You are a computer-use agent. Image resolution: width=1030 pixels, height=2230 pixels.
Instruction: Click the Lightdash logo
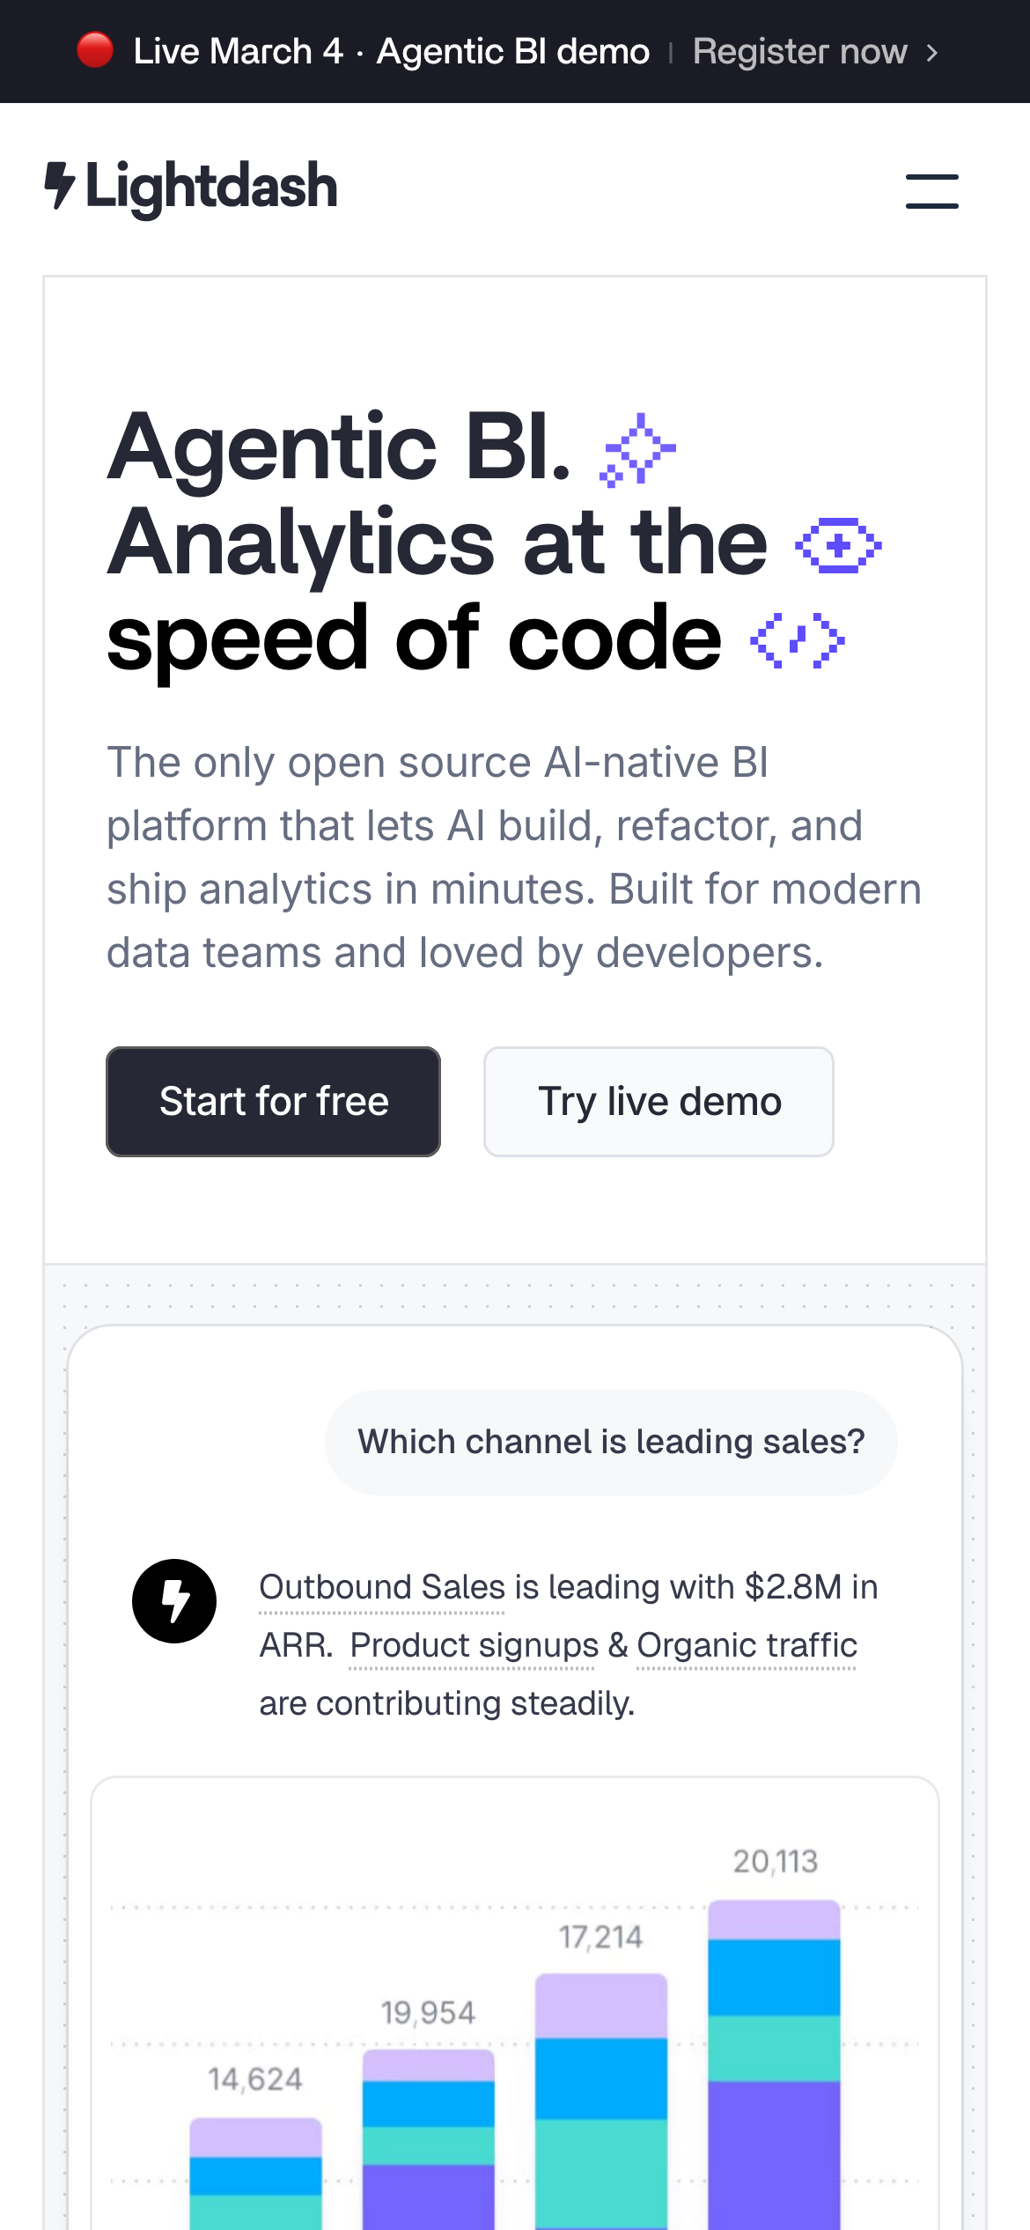(x=191, y=187)
